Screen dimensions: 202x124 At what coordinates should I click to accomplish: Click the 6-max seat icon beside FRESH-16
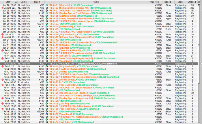(47, 56)
